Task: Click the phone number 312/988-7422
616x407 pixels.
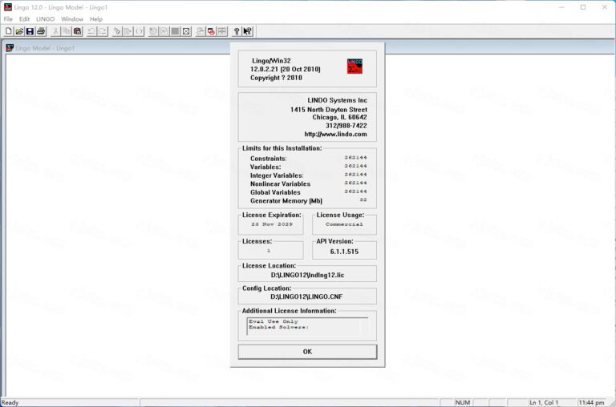Action: 346,126
